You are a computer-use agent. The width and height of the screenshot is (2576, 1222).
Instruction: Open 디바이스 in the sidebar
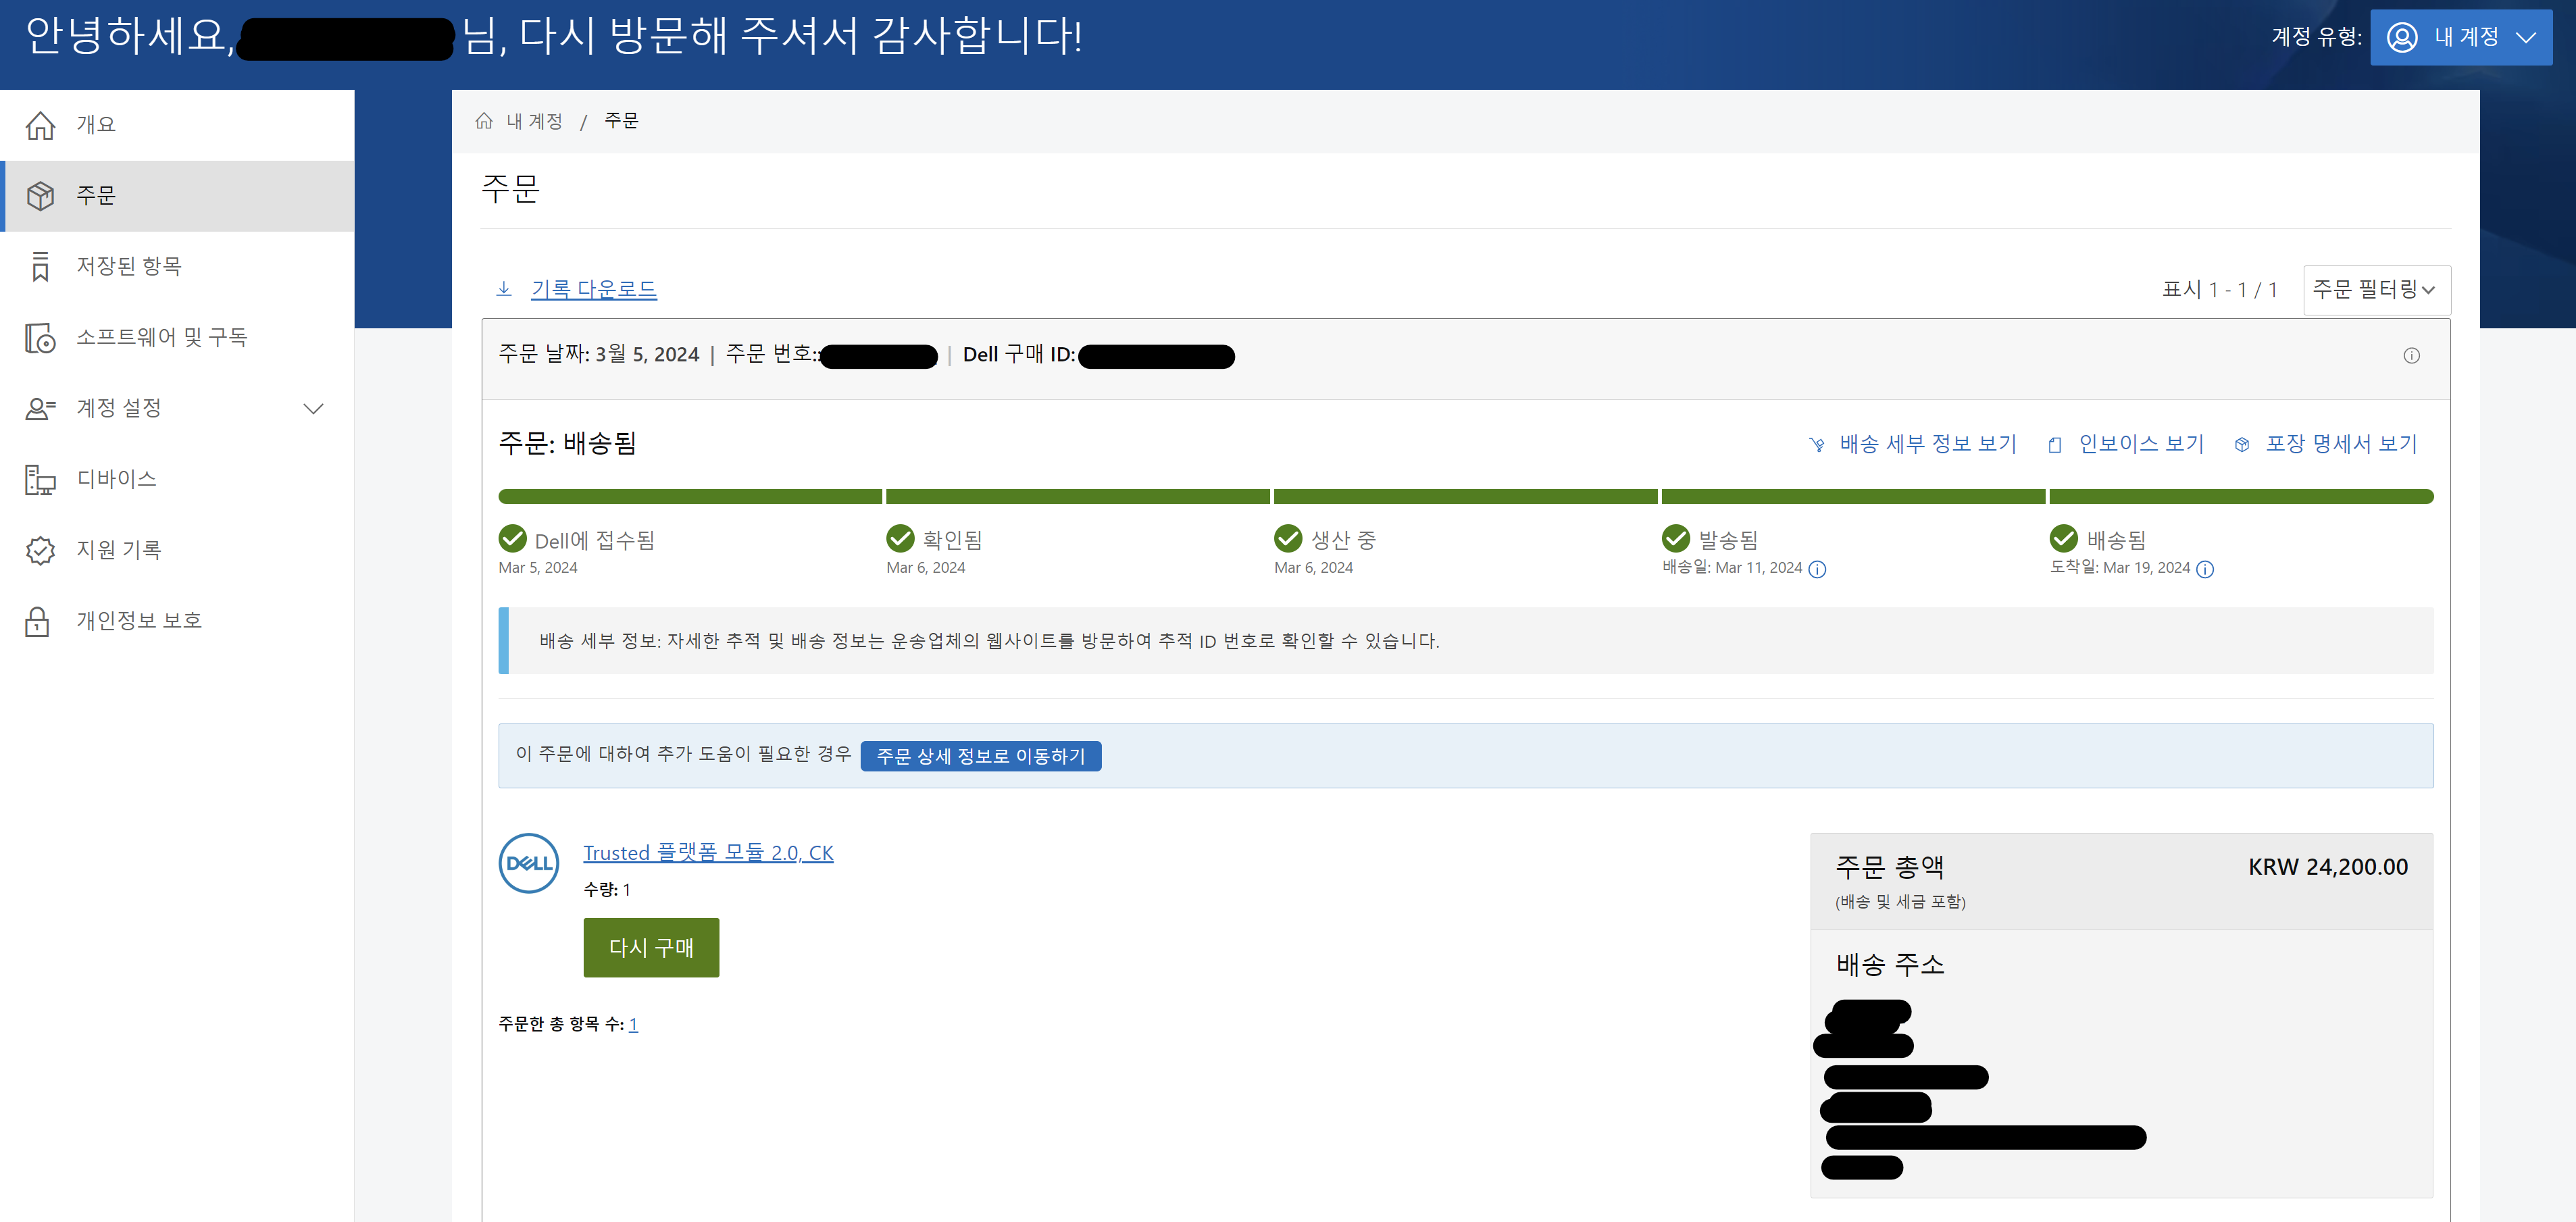point(178,480)
